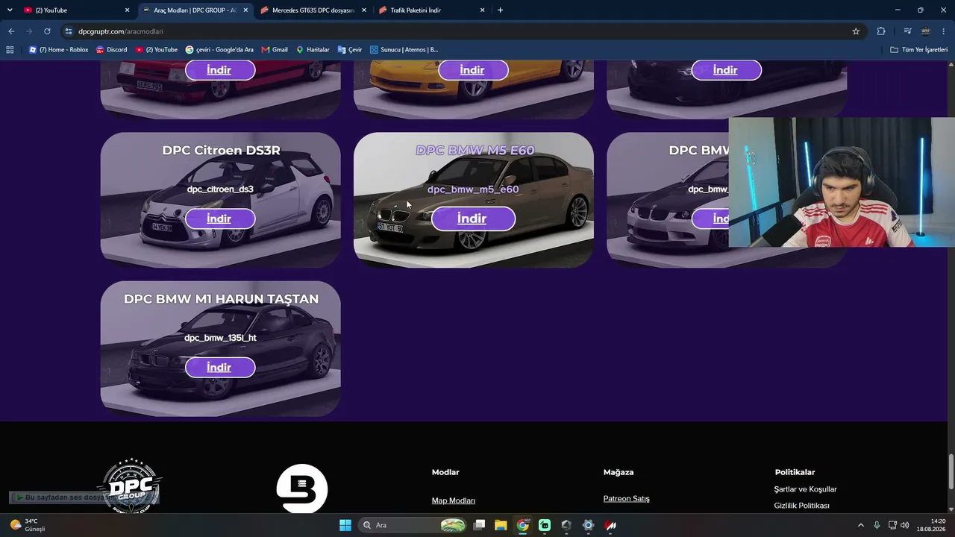
Task: Download the DPC Citroen DS3R mod
Action: (x=219, y=219)
